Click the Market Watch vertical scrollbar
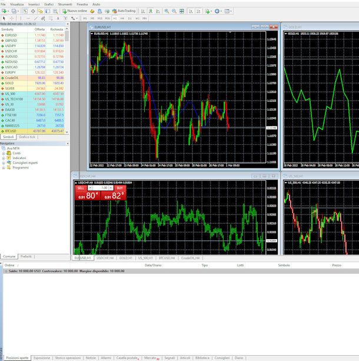 (x=67, y=80)
